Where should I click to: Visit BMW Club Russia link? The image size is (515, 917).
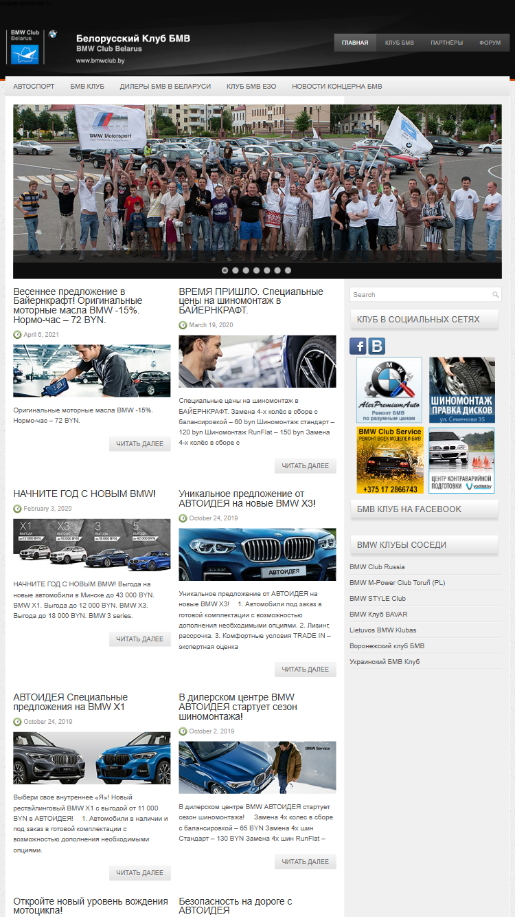(377, 567)
